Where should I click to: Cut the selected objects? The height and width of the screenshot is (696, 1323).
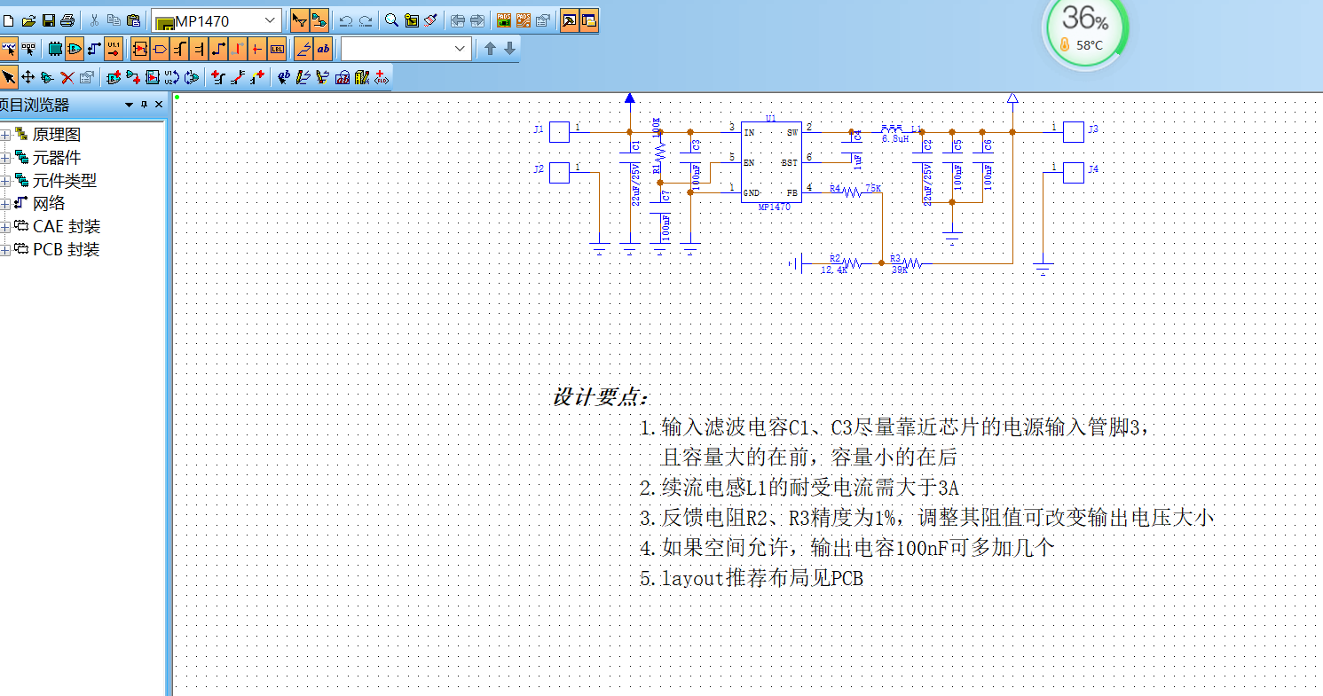click(95, 20)
